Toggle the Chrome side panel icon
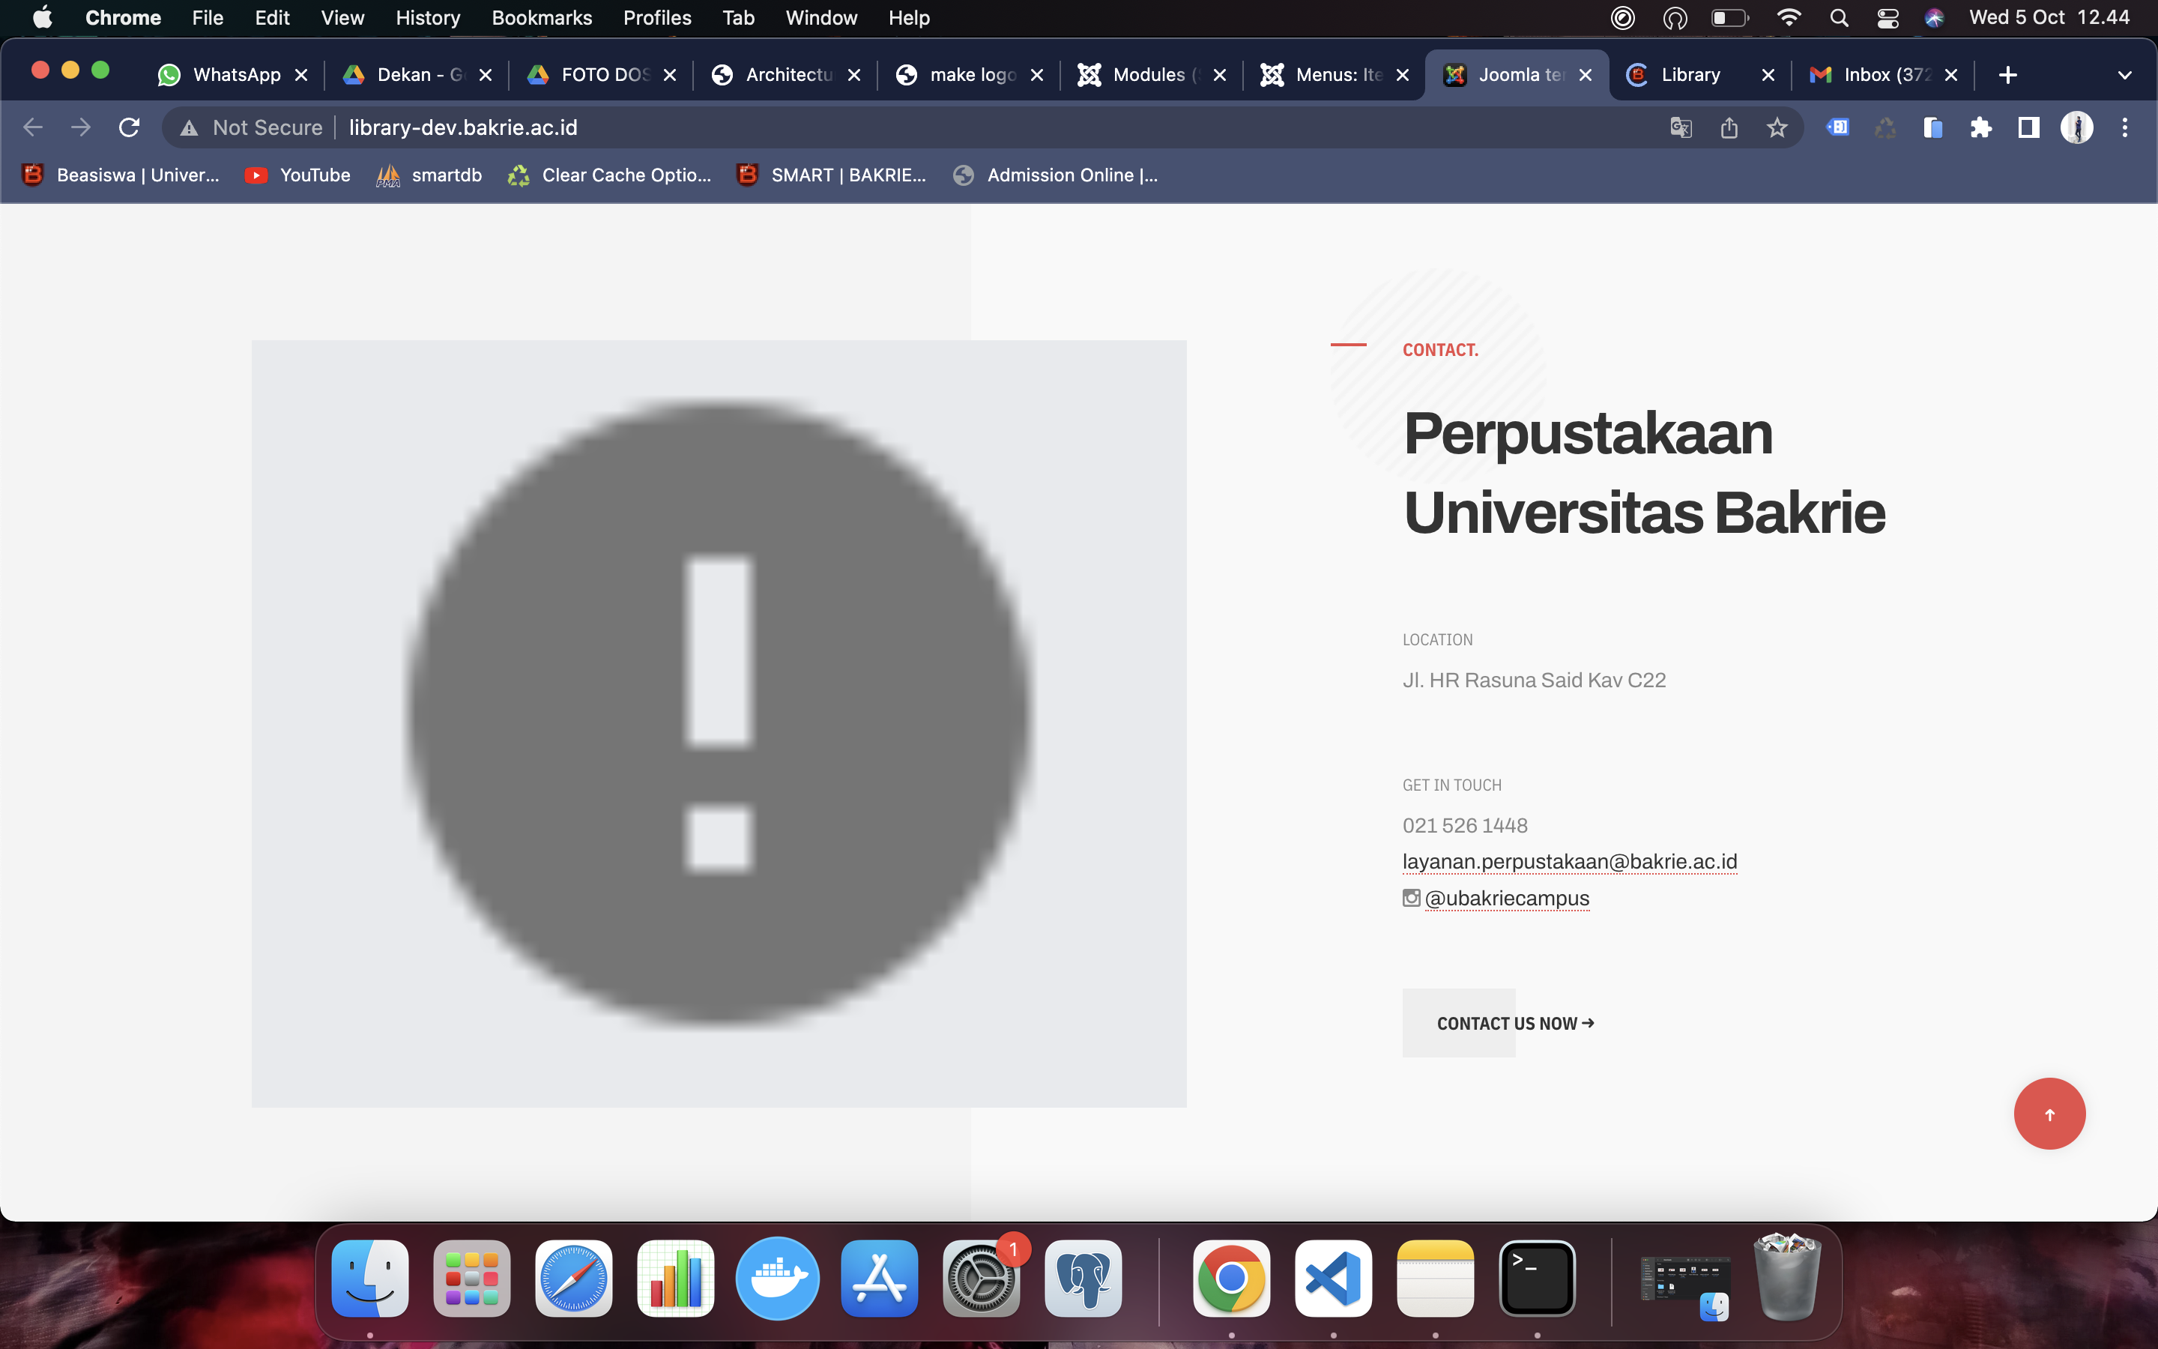 click(2028, 127)
